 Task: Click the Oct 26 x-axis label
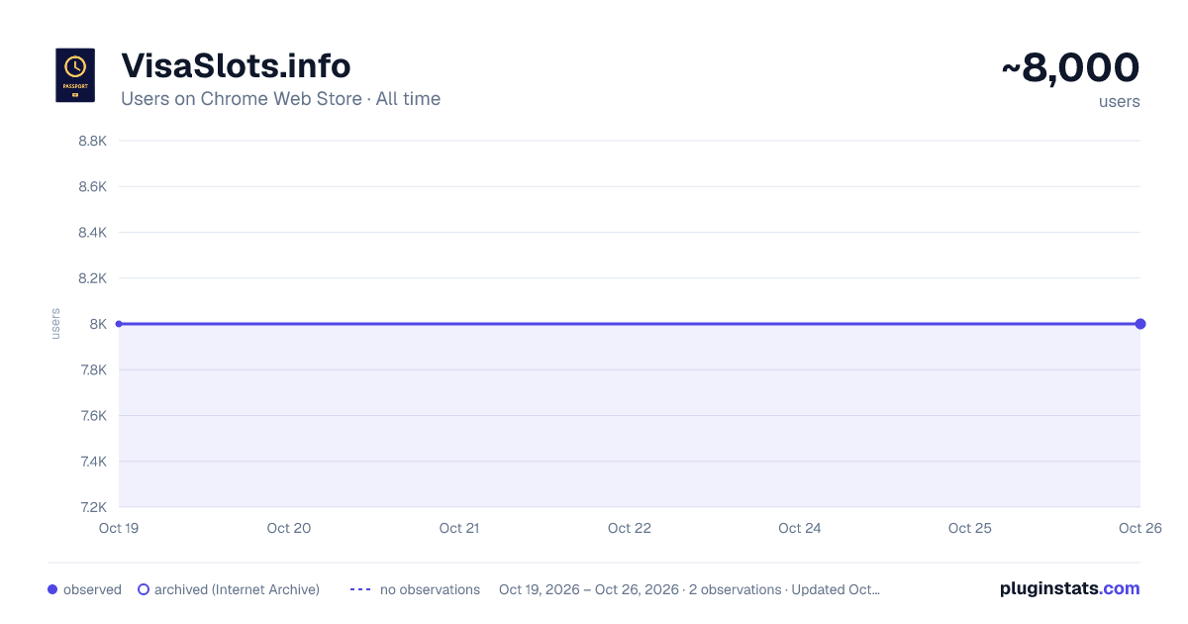(x=1140, y=528)
